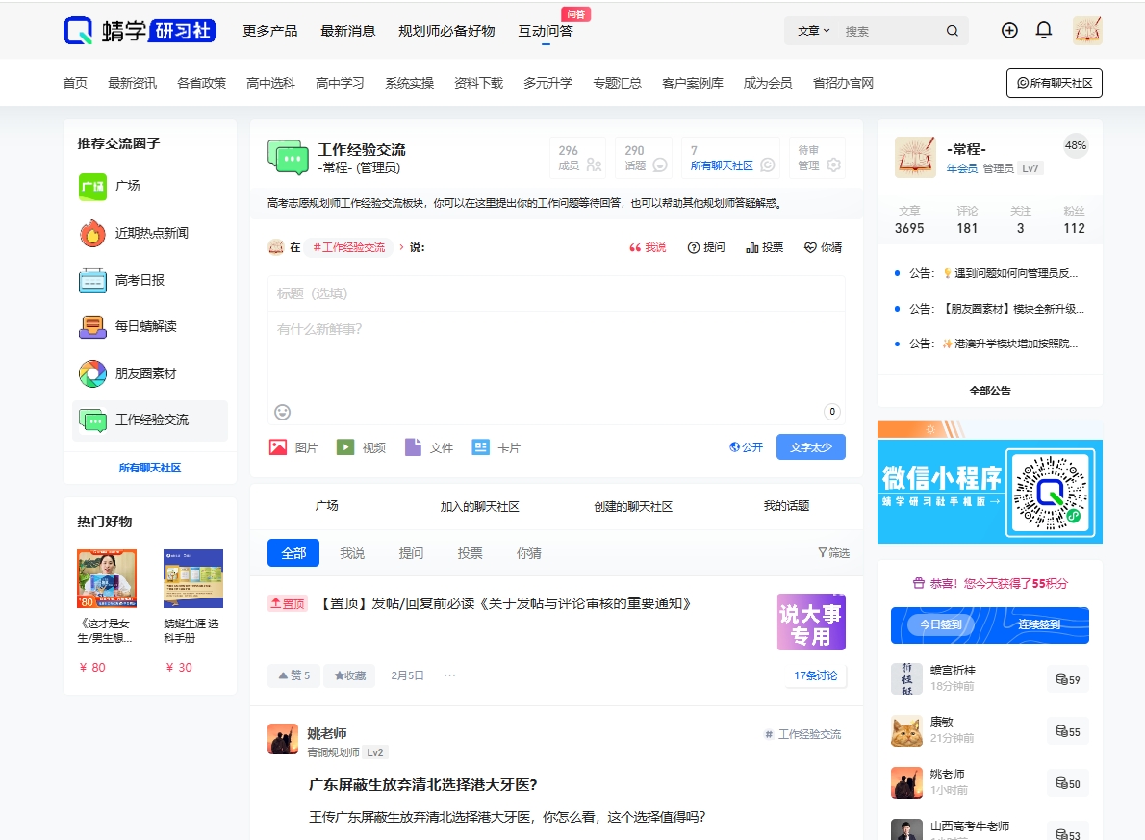Image resolution: width=1145 pixels, height=840 pixels.
Task: Open the 广场 circle in recommended list
Action: (127, 187)
